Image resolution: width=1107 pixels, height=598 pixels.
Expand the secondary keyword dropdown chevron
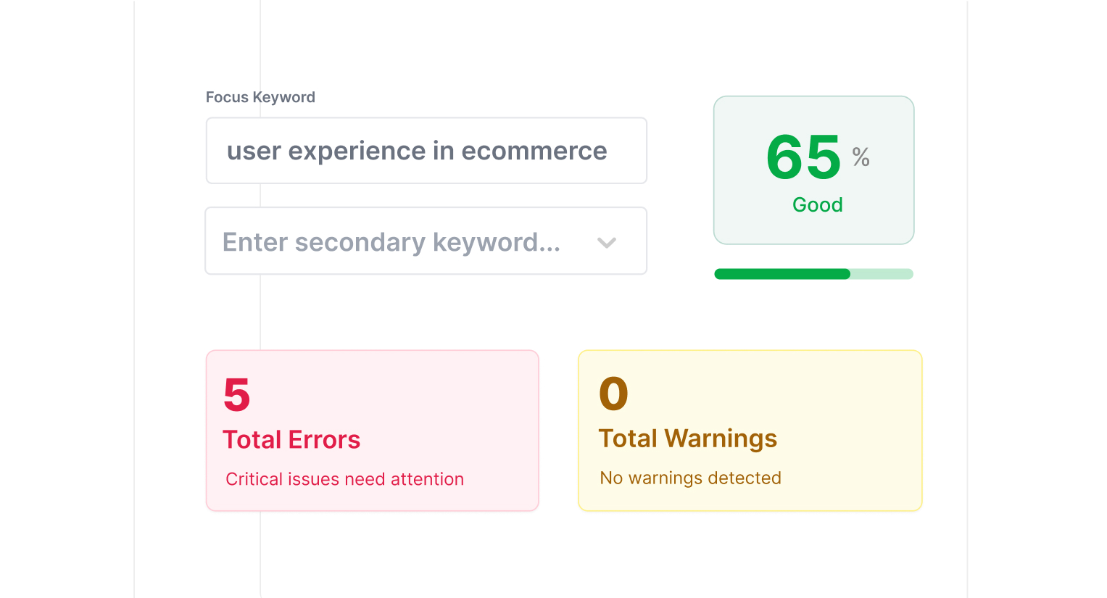[607, 243]
